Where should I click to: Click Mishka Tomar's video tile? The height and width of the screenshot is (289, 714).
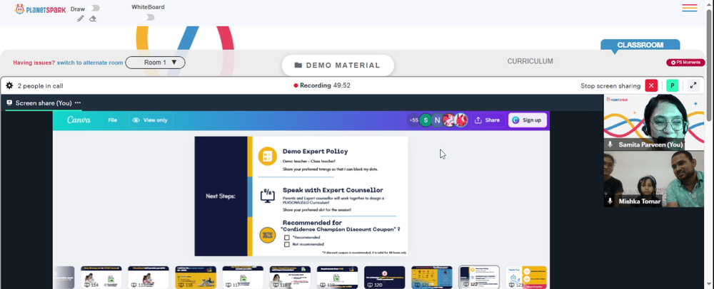tap(654, 179)
